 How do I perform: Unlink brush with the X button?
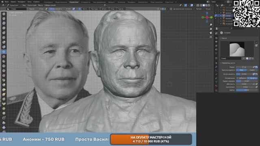253,58
